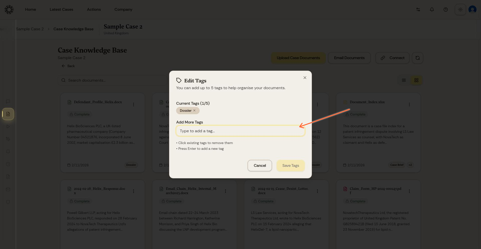481x249 pixels.
Task: Open the kebab menu on Document_Index.xlsx
Action: coord(409,104)
